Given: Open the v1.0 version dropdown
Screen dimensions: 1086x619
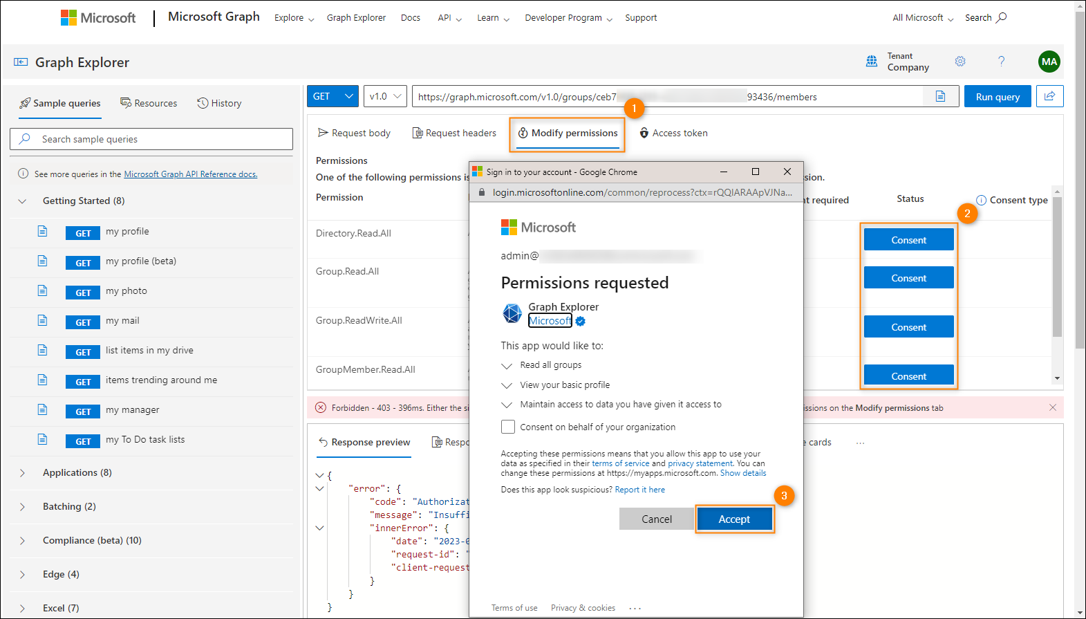Looking at the screenshot, I should click(x=385, y=96).
